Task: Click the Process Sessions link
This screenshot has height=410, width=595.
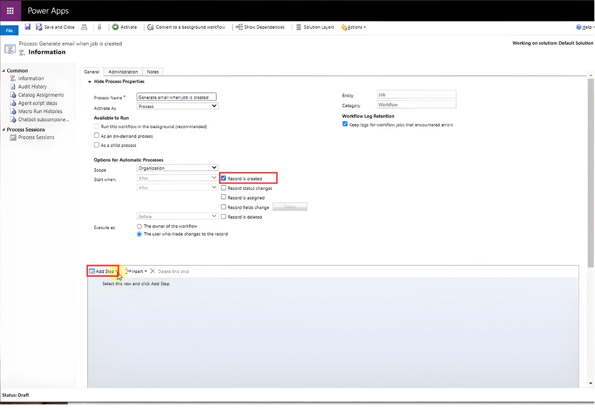Action: click(x=36, y=137)
